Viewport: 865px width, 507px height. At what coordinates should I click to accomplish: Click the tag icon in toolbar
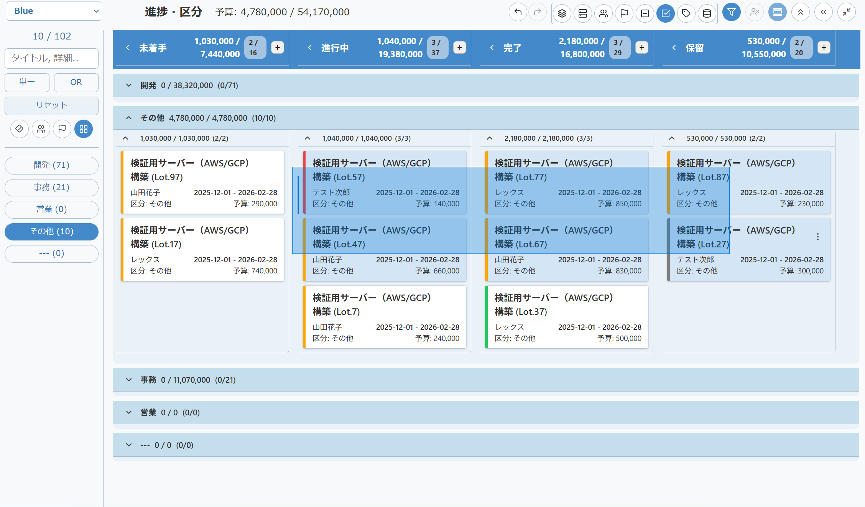point(686,13)
